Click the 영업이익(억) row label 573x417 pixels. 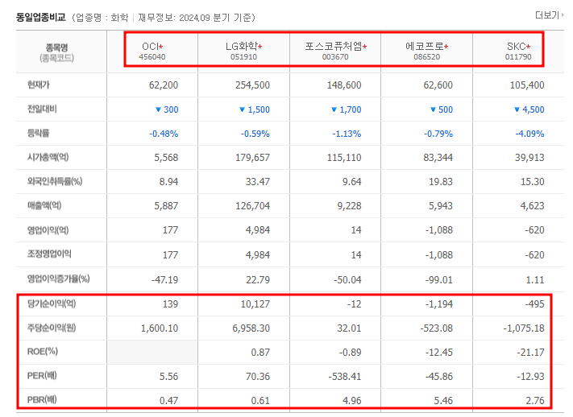pos(48,230)
